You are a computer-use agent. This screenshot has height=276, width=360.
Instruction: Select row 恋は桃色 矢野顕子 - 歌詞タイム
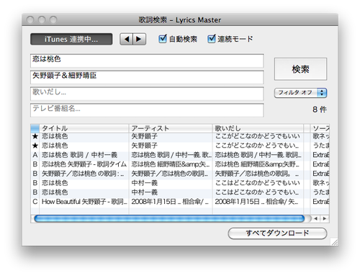[x=180, y=164]
